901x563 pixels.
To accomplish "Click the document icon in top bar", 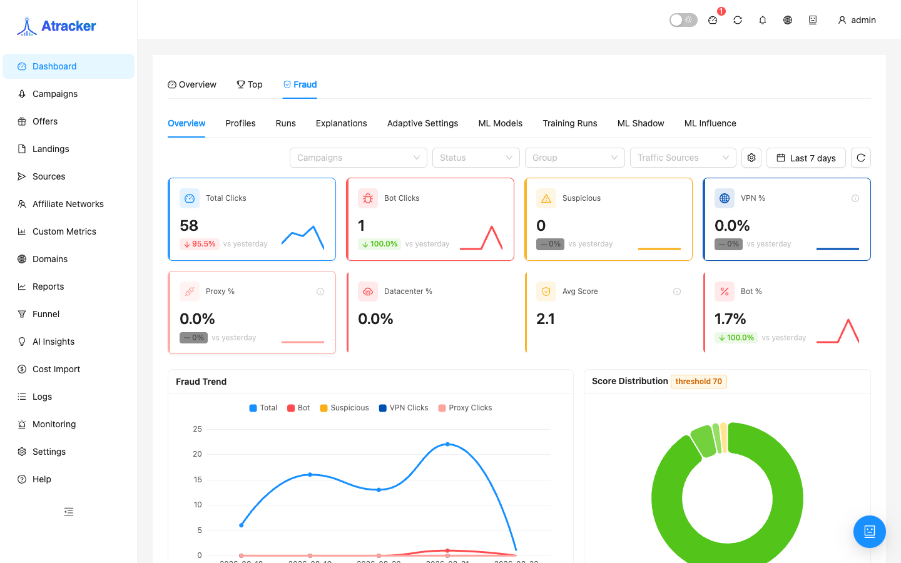I will pyautogui.click(x=813, y=20).
